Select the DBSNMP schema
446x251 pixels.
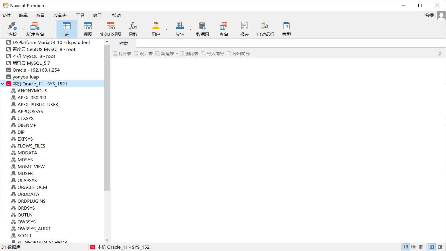[27, 125]
